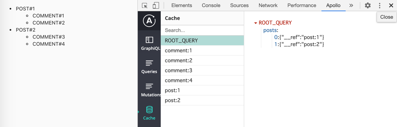Click the Apollo logo icon
The image size is (397, 127).
point(149,21)
